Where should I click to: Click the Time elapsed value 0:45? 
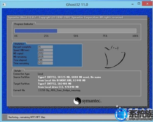pos(45,60)
